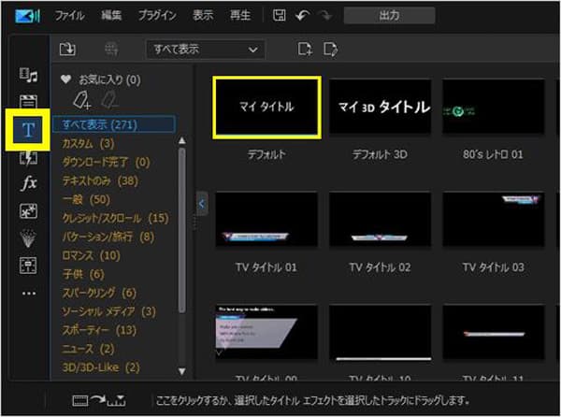Select the ソーシャル メディア (3) tag
Viewport: 561px width, 417px height.
[108, 311]
